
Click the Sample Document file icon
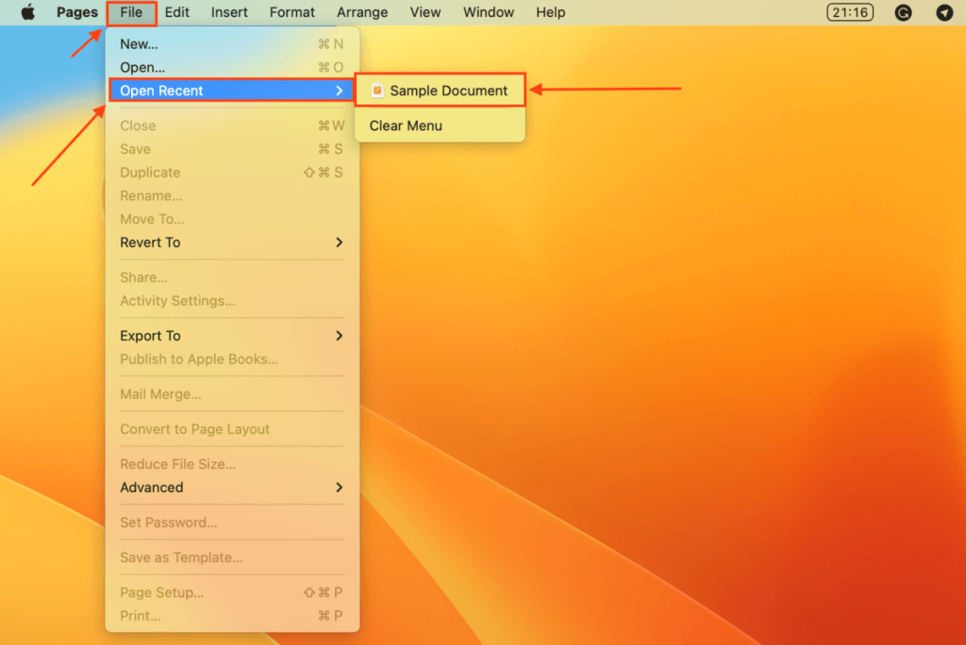click(378, 90)
